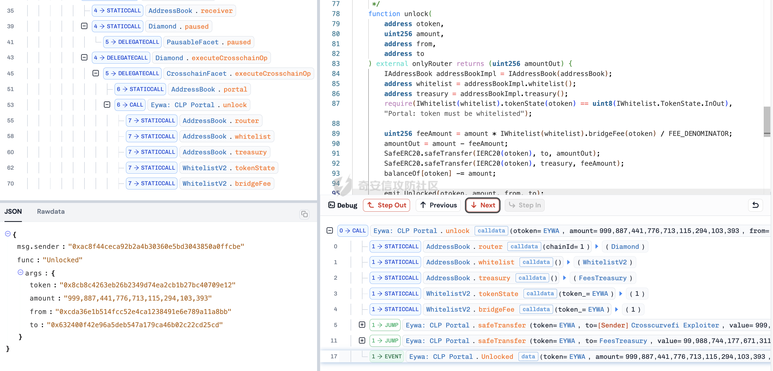Click arrow after AddressBook treasury calldata
The image size is (773, 371).
(x=564, y=278)
